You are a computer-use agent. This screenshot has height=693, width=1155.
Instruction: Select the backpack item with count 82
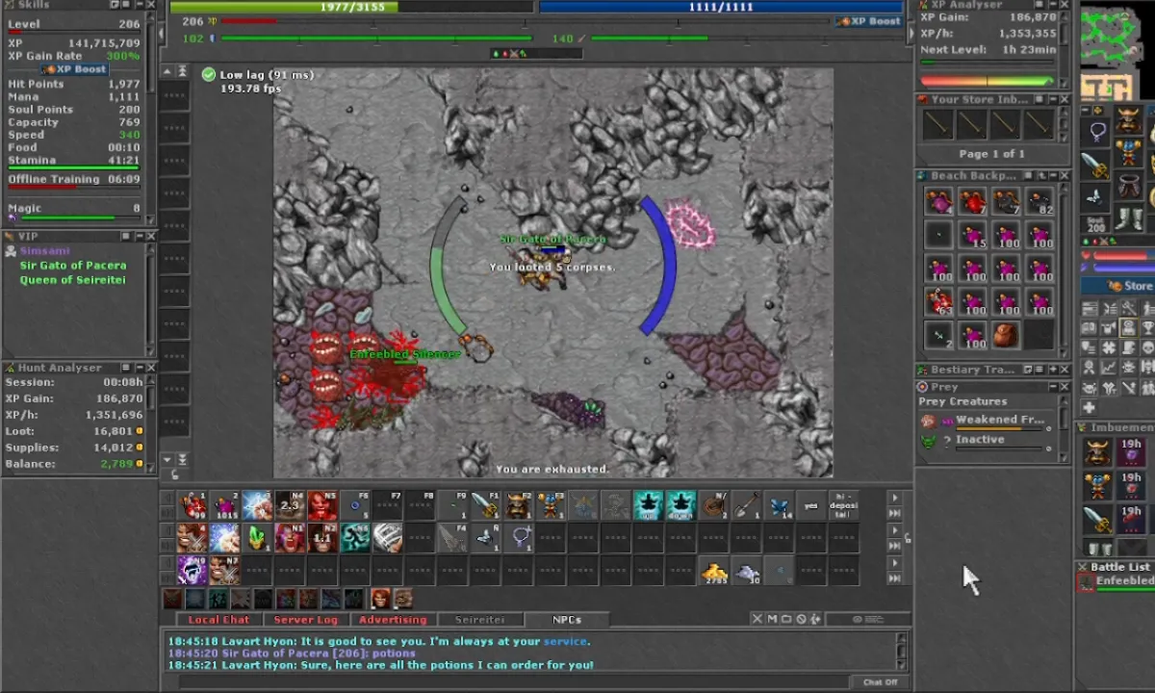coord(1039,202)
